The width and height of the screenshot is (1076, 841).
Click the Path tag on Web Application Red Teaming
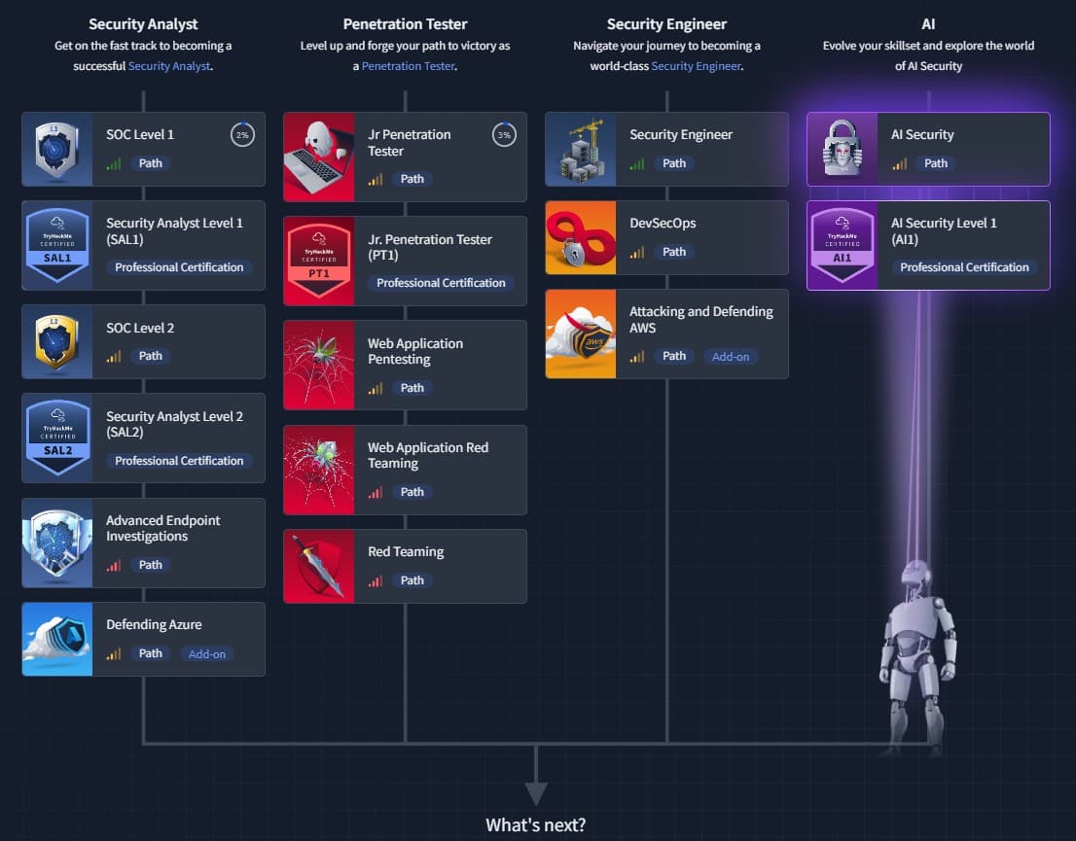tap(412, 492)
